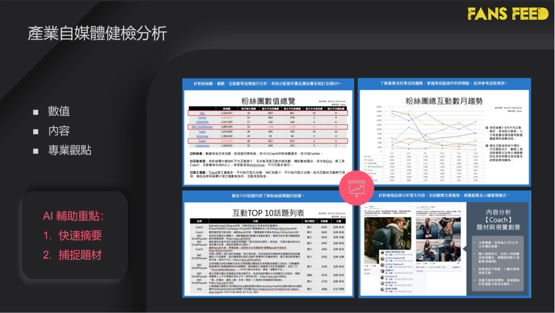Click the AI 輔助重點 heading
The height and width of the screenshot is (313, 555).
pos(73,216)
